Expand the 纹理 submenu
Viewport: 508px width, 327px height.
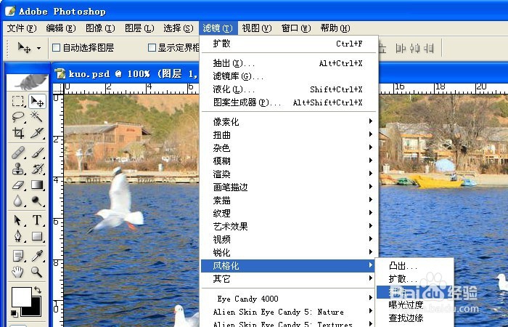(x=289, y=213)
